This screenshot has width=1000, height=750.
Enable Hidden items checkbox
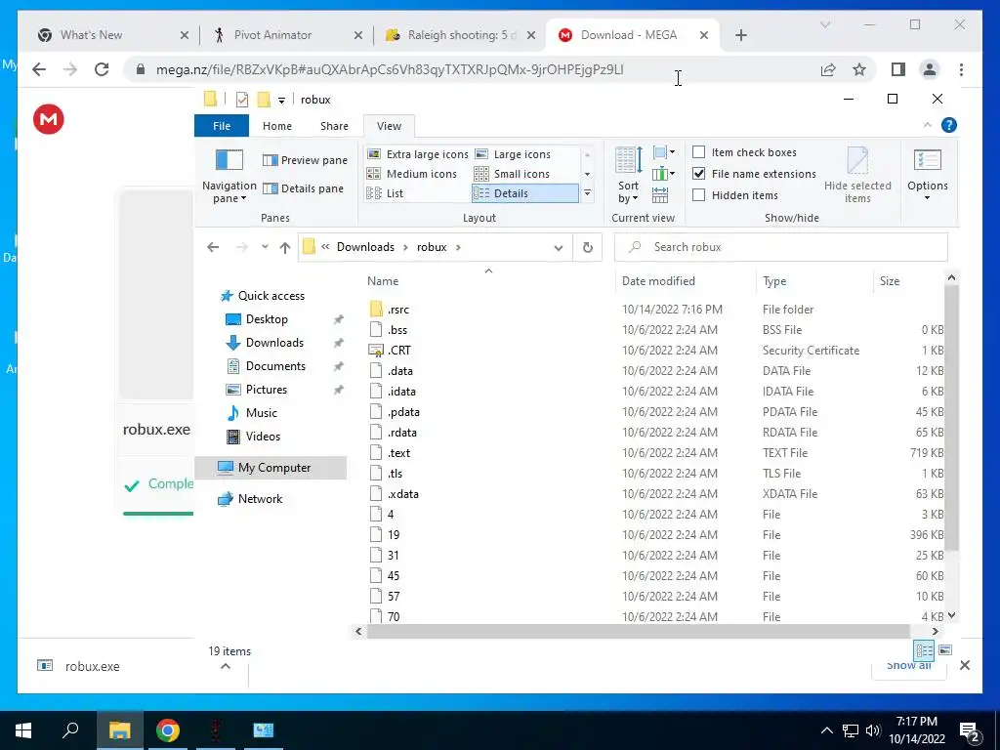[699, 195]
